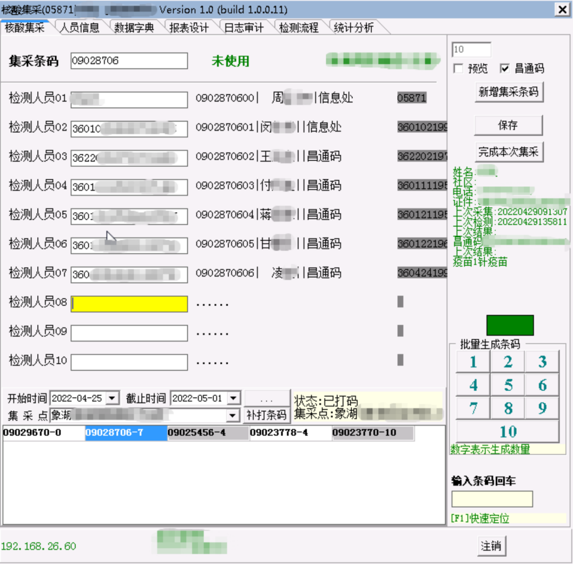Focus the 检测人员01 input field
The width and height of the screenshot is (573, 564).
tap(129, 99)
